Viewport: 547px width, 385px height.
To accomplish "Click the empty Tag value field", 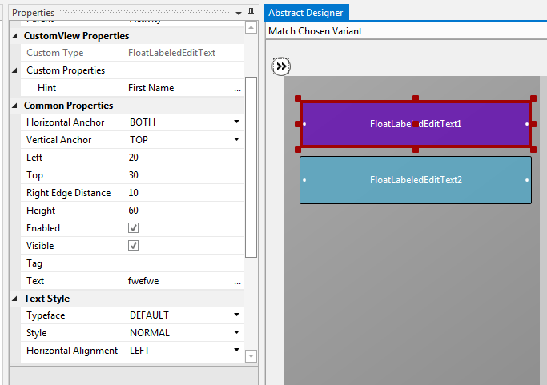I will tap(185, 263).
